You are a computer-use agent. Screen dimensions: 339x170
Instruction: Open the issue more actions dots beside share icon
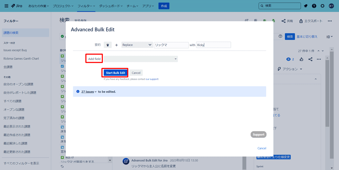point(319,59)
